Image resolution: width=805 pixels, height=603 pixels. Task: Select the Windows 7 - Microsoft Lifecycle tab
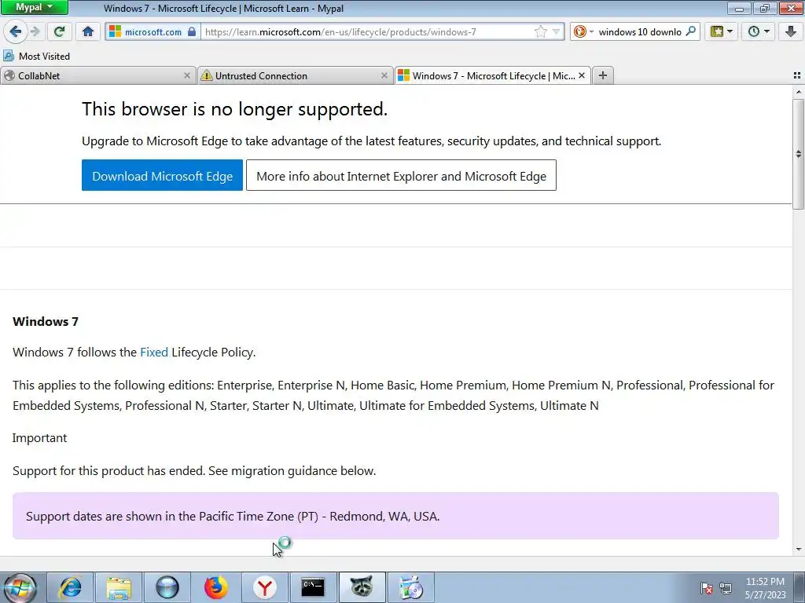492,75
